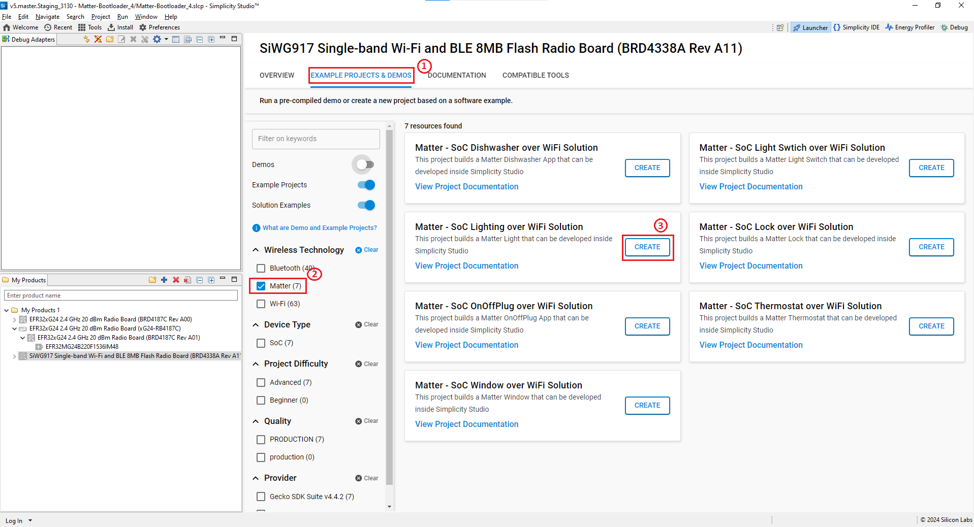Screen dimensions: 974x527
Task: Turn off the Solution Examples switch
Action: (366, 205)
